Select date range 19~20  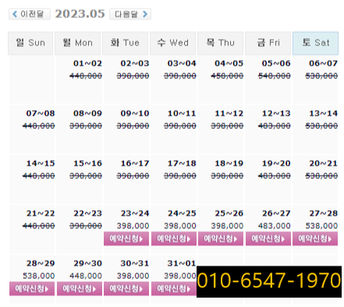click(x=276, y=163)
